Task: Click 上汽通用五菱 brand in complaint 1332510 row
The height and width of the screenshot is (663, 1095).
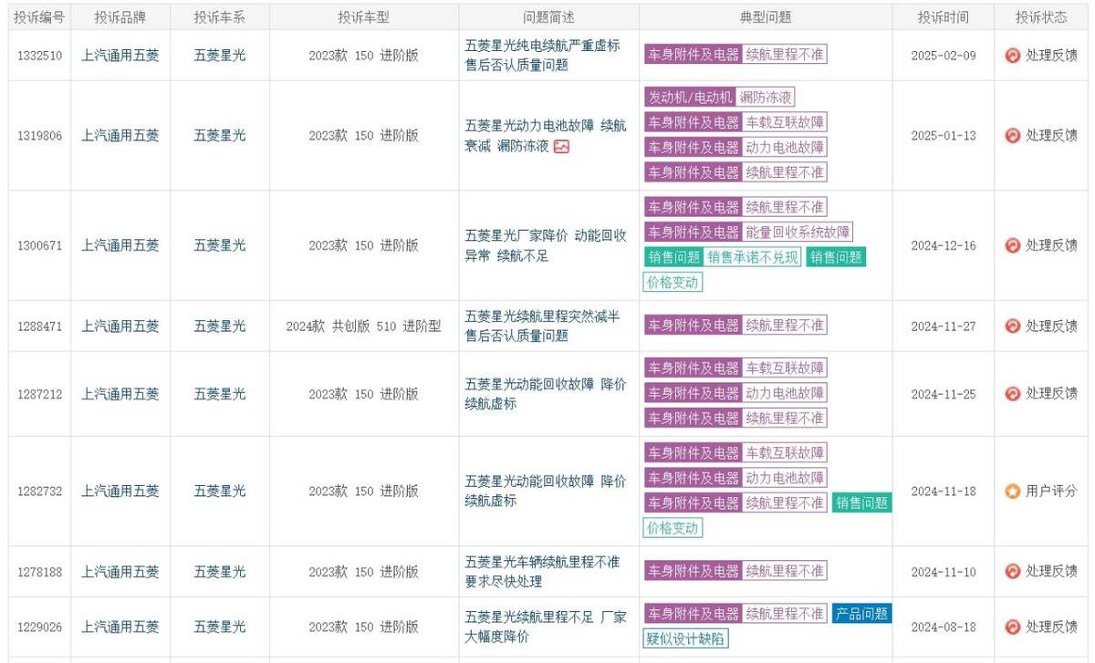Action: click(120, 55)
